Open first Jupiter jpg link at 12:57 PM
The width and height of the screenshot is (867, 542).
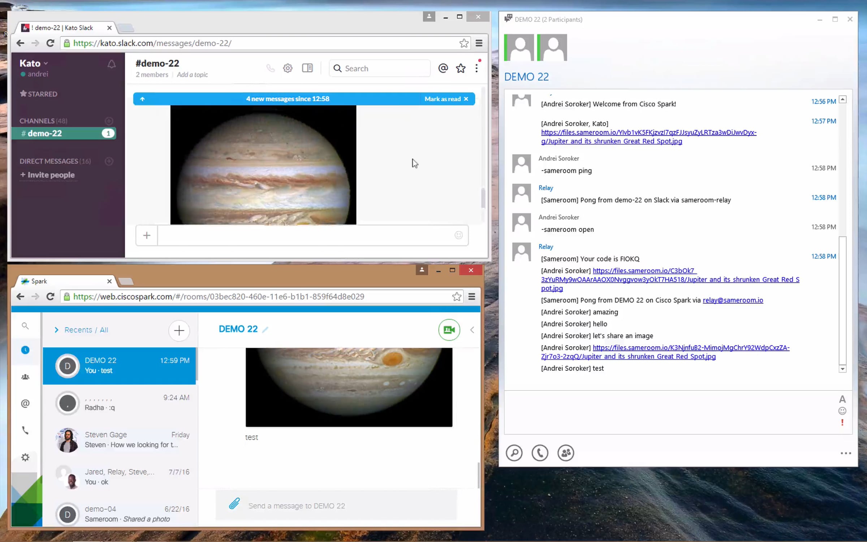(x=648, y=137)
